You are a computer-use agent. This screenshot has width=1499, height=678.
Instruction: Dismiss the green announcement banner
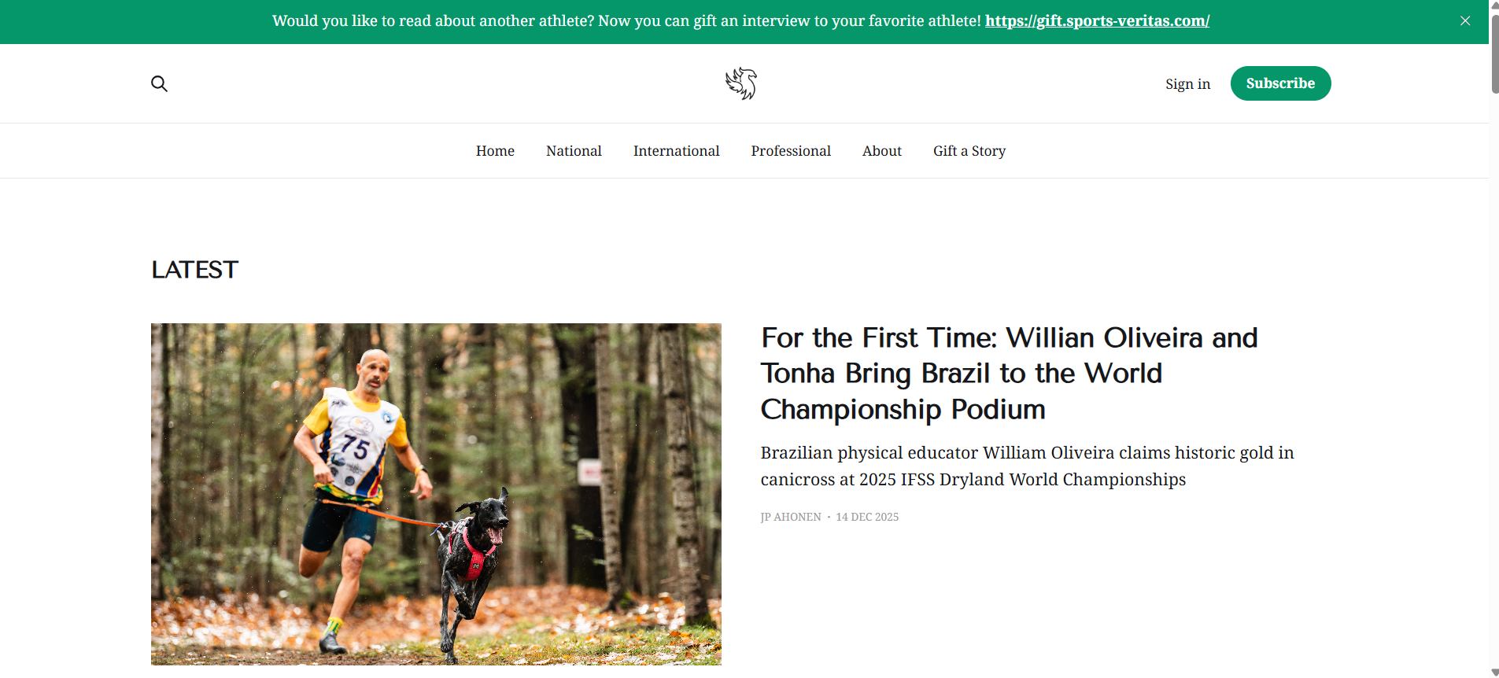(1465, 21)
